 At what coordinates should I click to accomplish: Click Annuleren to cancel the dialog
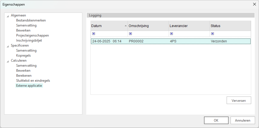coord(243,120)
